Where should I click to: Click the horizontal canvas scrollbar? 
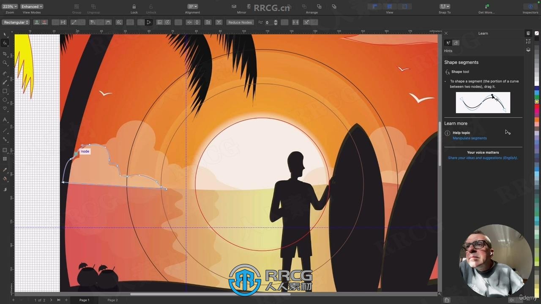pos(210,294)
